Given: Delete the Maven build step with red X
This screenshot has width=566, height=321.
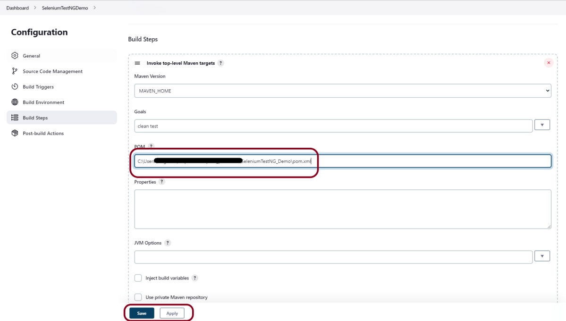Looking at the screenshot, I should click(549, 63).
